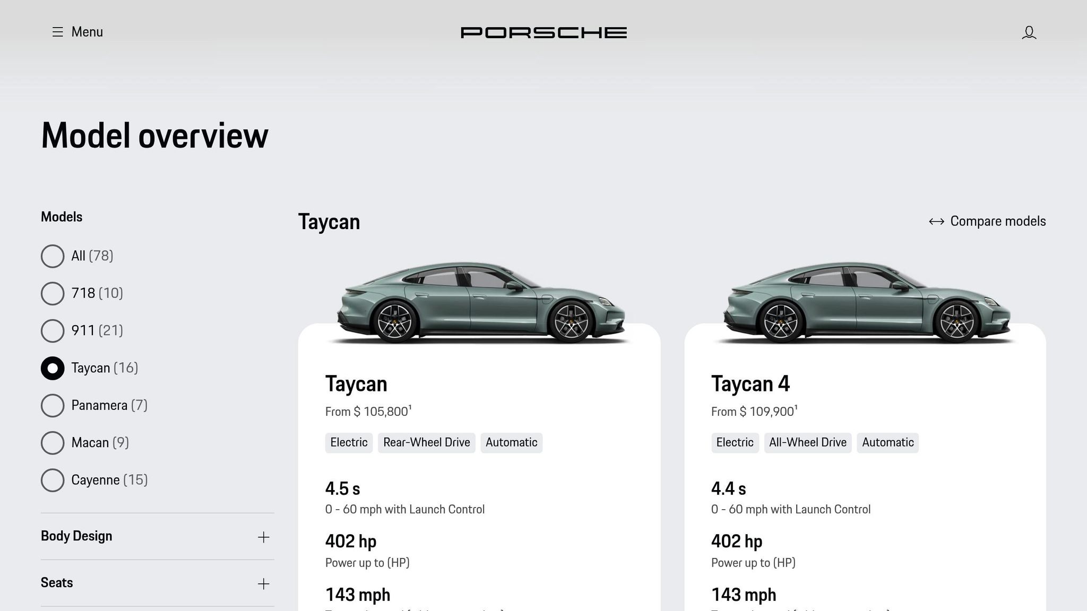Select the All models filter
The width and height of the screenshot is (1087, 611).
coord(53,256)
